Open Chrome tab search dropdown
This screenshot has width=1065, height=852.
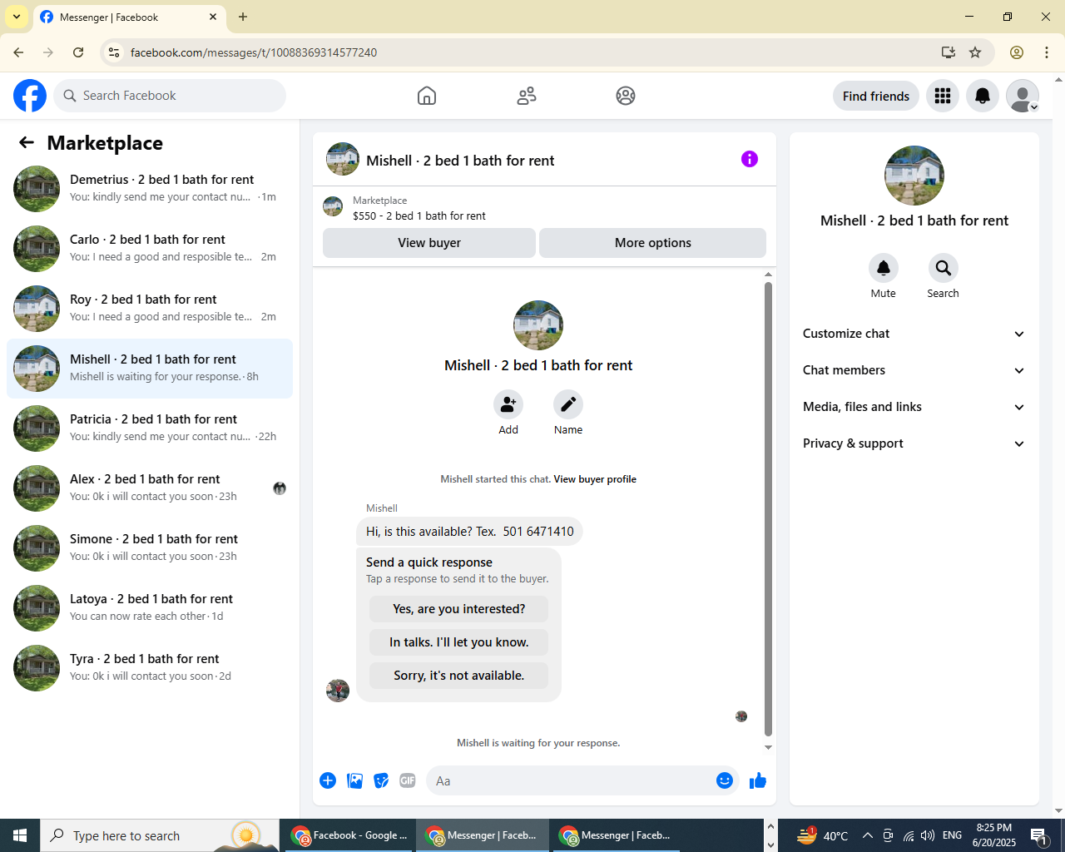(x=17, y=17)
